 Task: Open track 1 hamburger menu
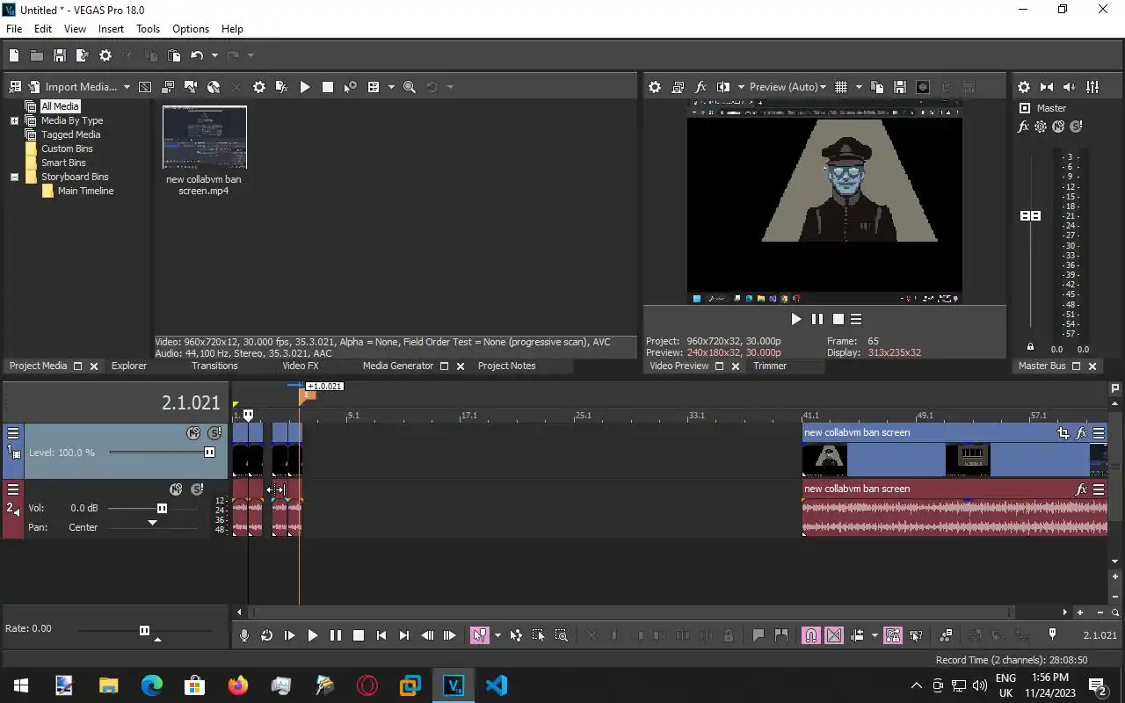13,433
